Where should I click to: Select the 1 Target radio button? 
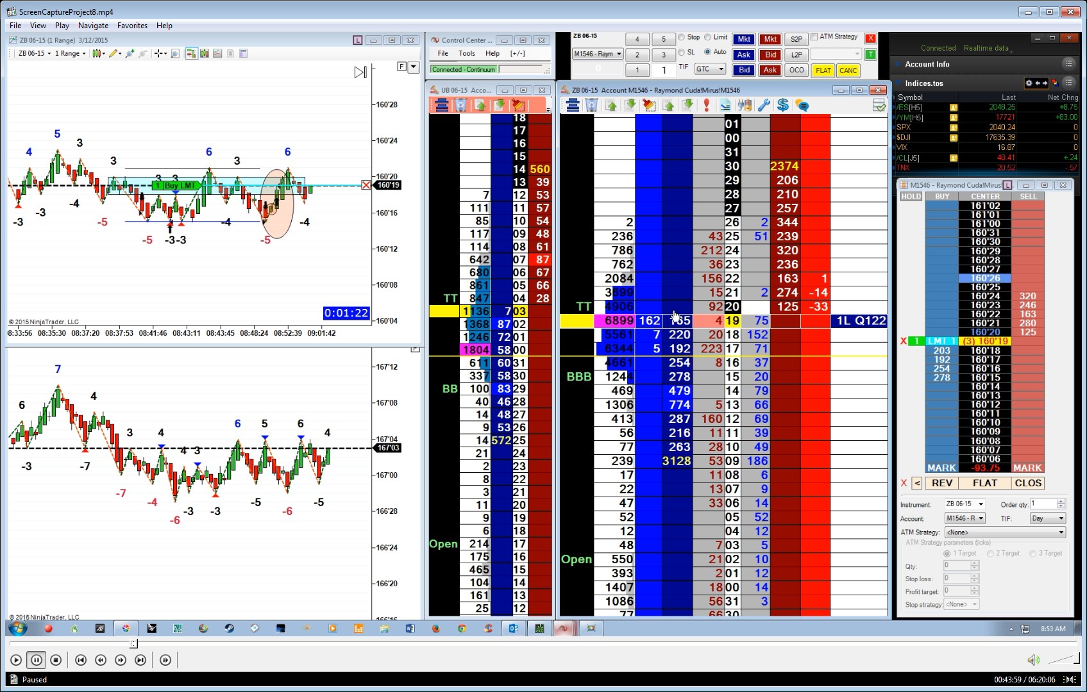tap(947, 554)
